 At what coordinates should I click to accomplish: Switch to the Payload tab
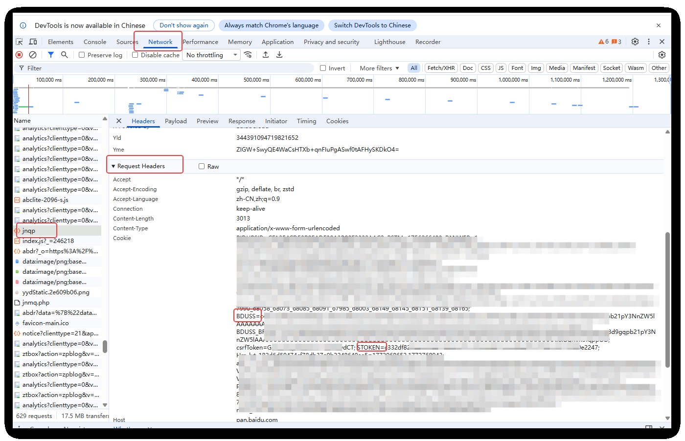176,121
